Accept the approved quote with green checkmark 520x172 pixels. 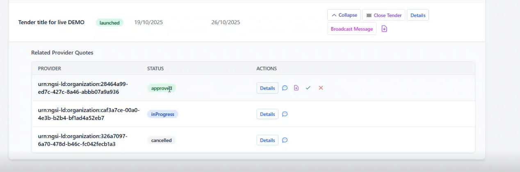(x=308, y=88)
